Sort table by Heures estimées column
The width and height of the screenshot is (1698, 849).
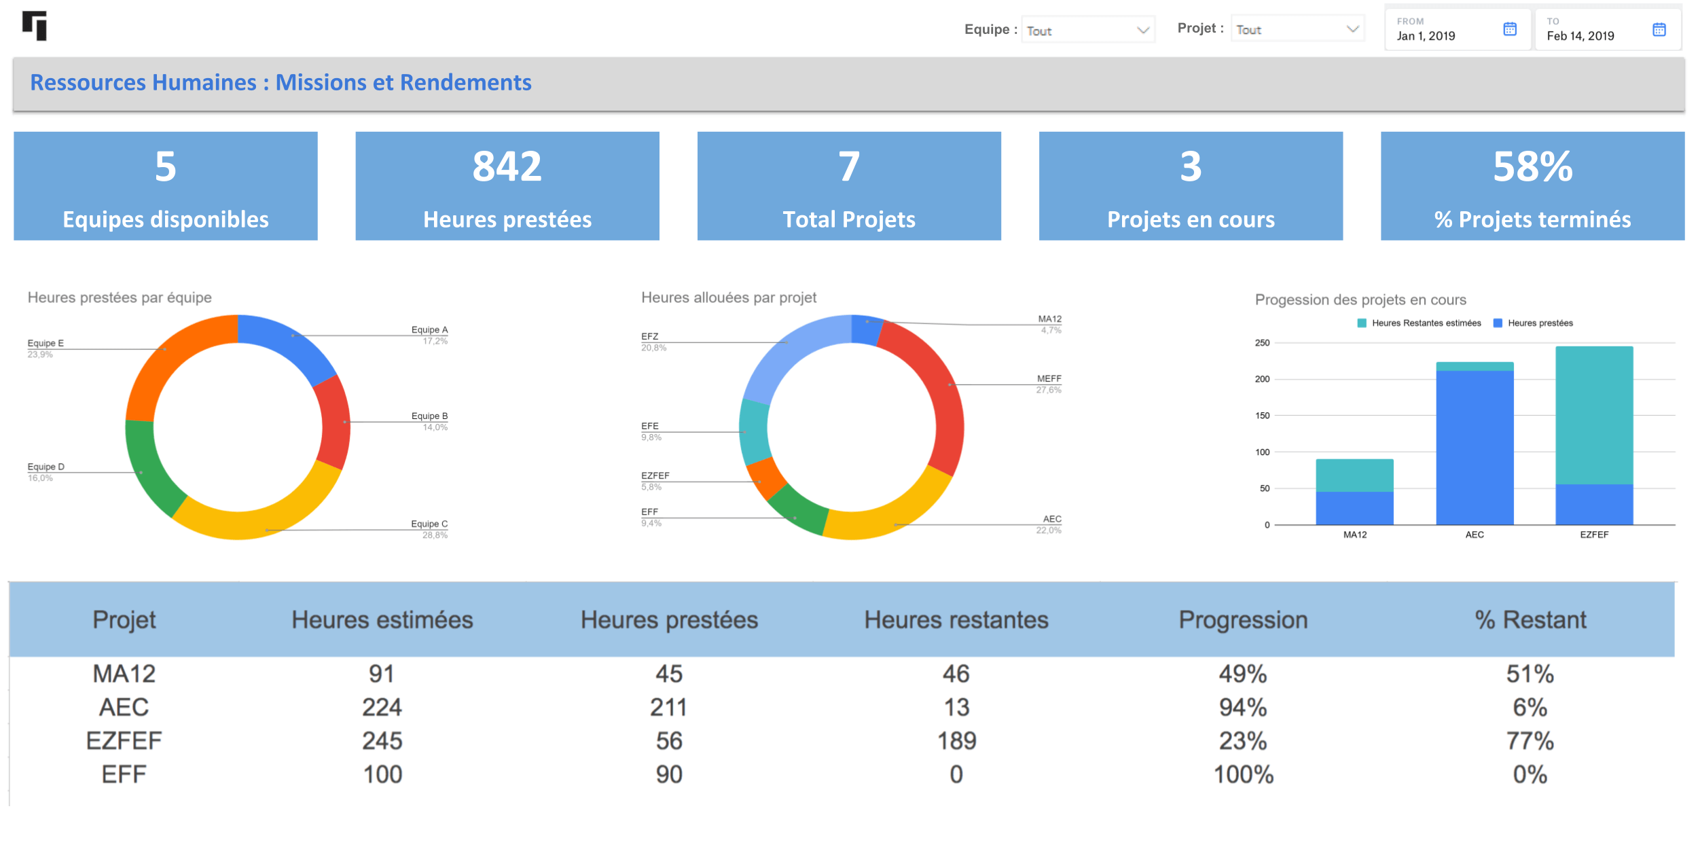point(382,620)
